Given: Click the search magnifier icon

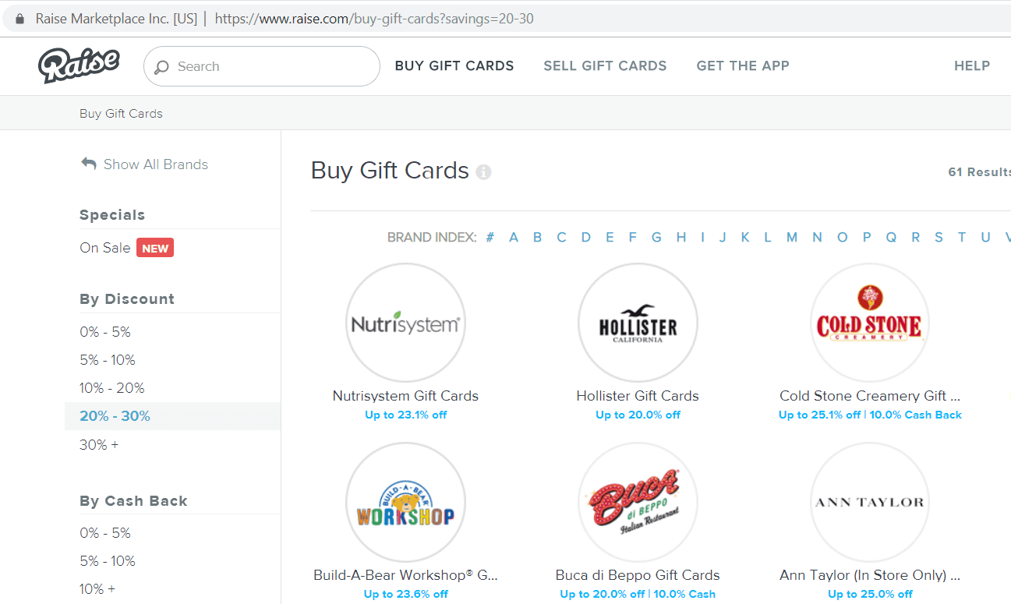Looking at the screenshot, I should (x=161, y=67).
